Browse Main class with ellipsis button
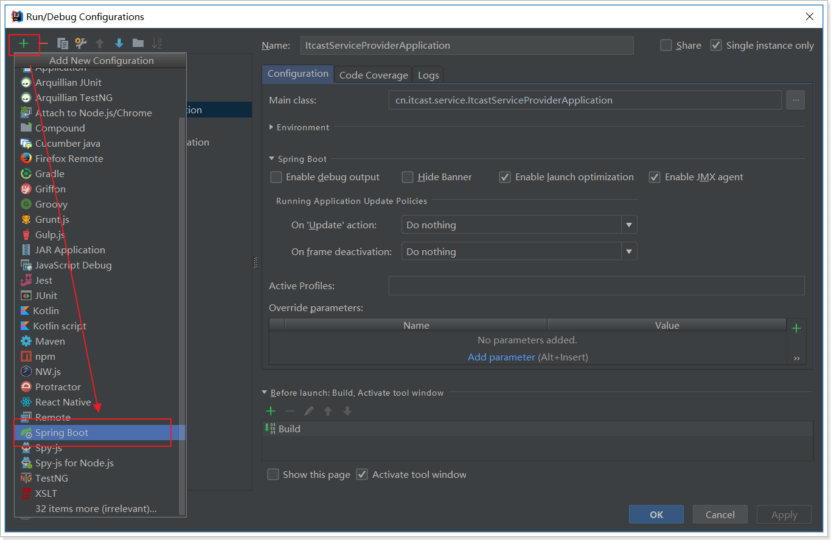Viewport: 831px width, 540px height. click(796, 100)
